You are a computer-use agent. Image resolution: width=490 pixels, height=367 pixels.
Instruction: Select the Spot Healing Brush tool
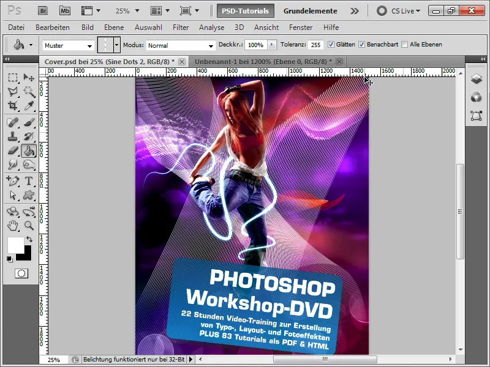coord(13,122)
